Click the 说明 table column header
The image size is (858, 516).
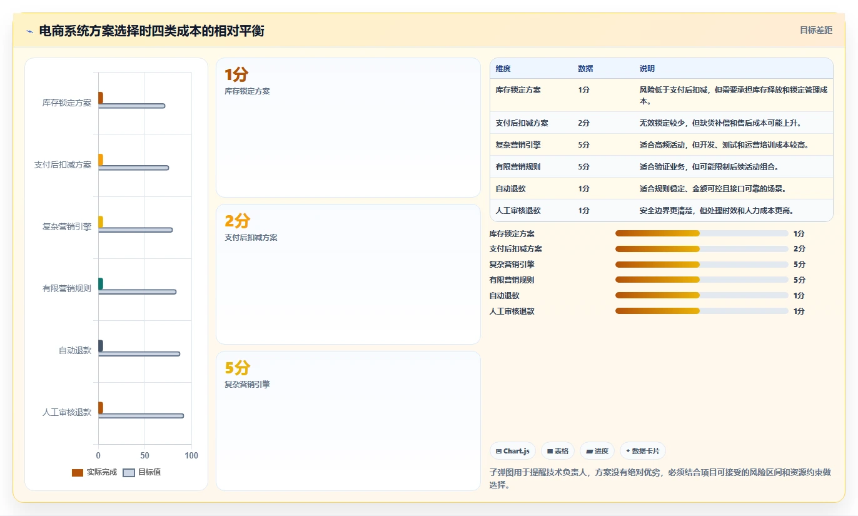647,68
